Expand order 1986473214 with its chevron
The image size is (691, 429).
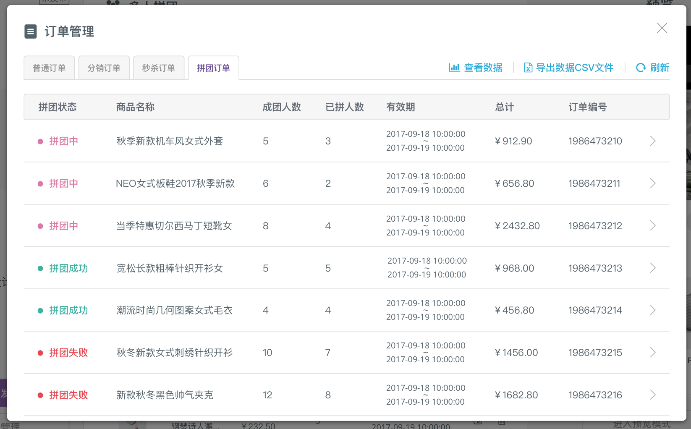[653, 310]
